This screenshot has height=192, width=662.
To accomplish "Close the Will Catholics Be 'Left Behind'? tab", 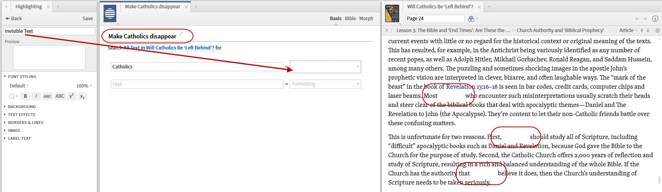I will [x=479, y=7].
